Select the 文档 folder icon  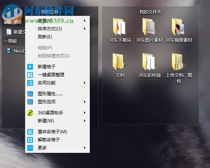click(x=118, y=62)
